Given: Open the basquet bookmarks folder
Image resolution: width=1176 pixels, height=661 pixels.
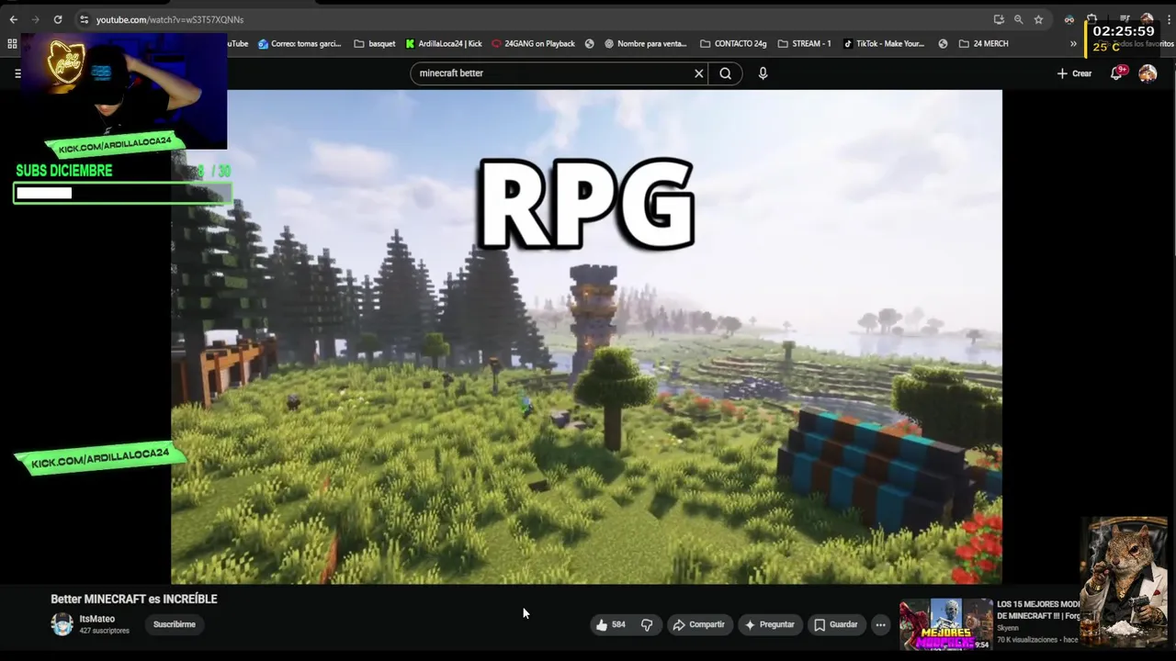Looking at the screenshot, I should (x=375, y=43).
